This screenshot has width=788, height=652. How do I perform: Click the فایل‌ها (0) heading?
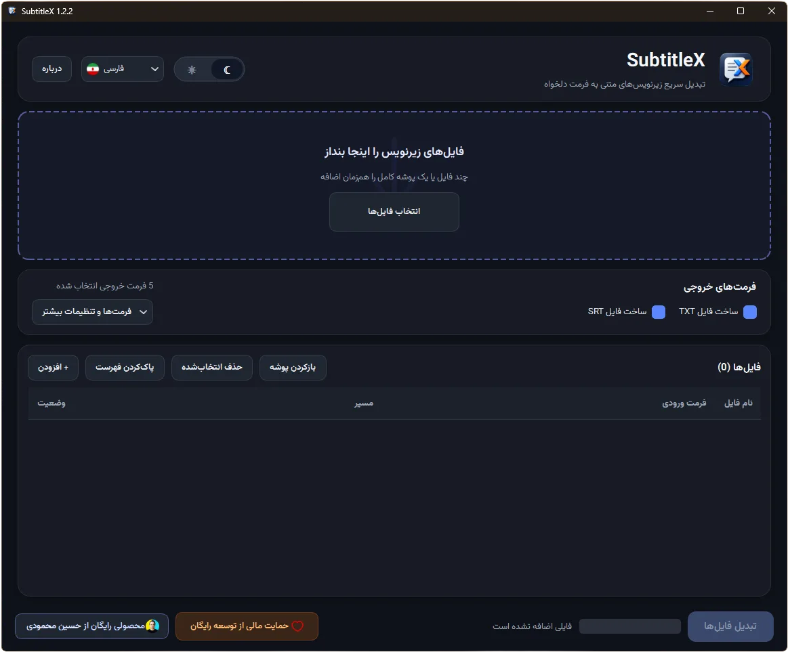(739, 367)
